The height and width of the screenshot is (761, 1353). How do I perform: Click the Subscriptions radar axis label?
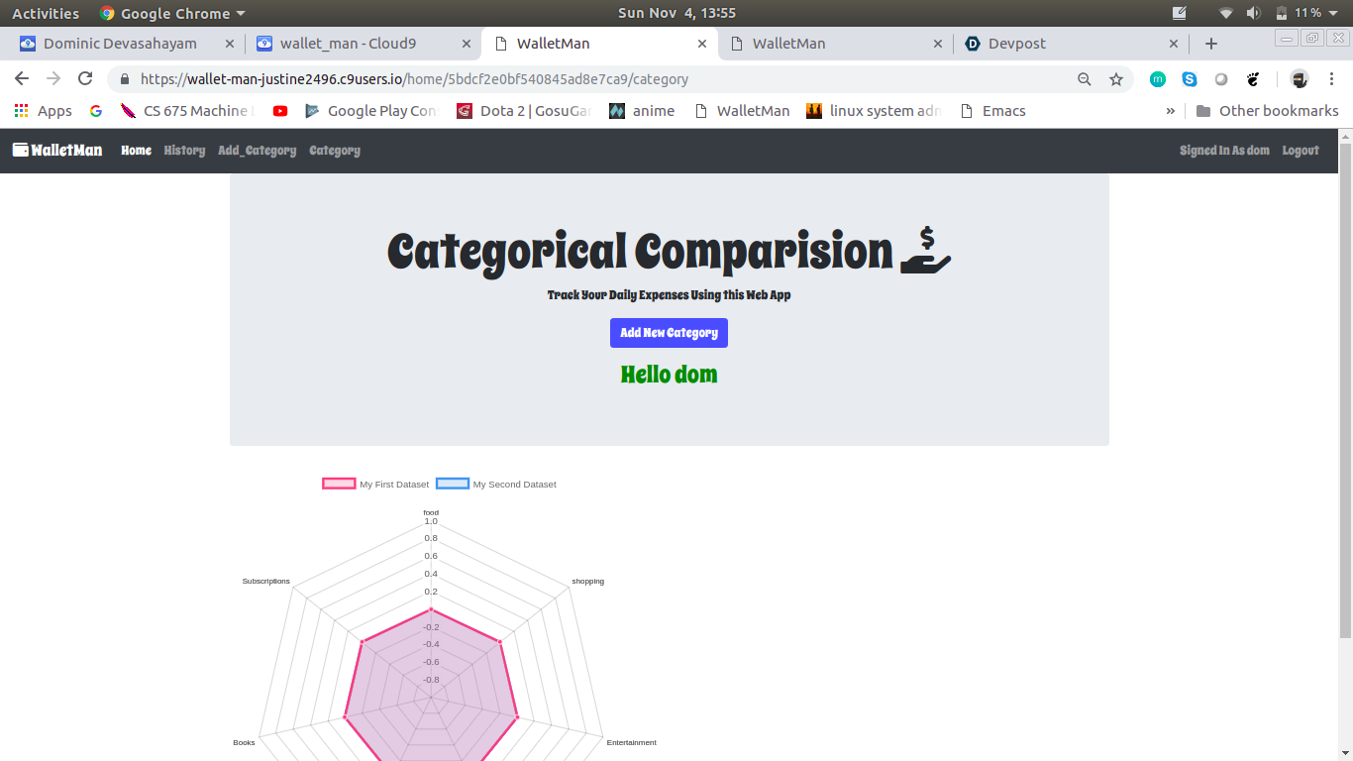(266, 581)
